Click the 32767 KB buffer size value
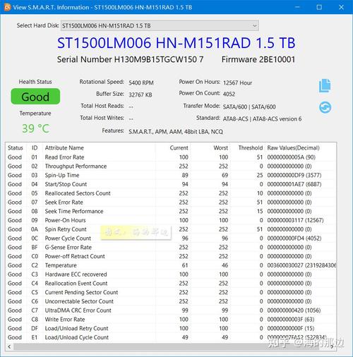This screenshot has height=357, width=353. pos(140,95)
